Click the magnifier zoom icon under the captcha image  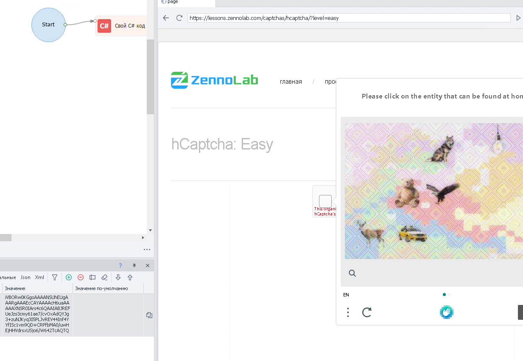tap(352, 273)
